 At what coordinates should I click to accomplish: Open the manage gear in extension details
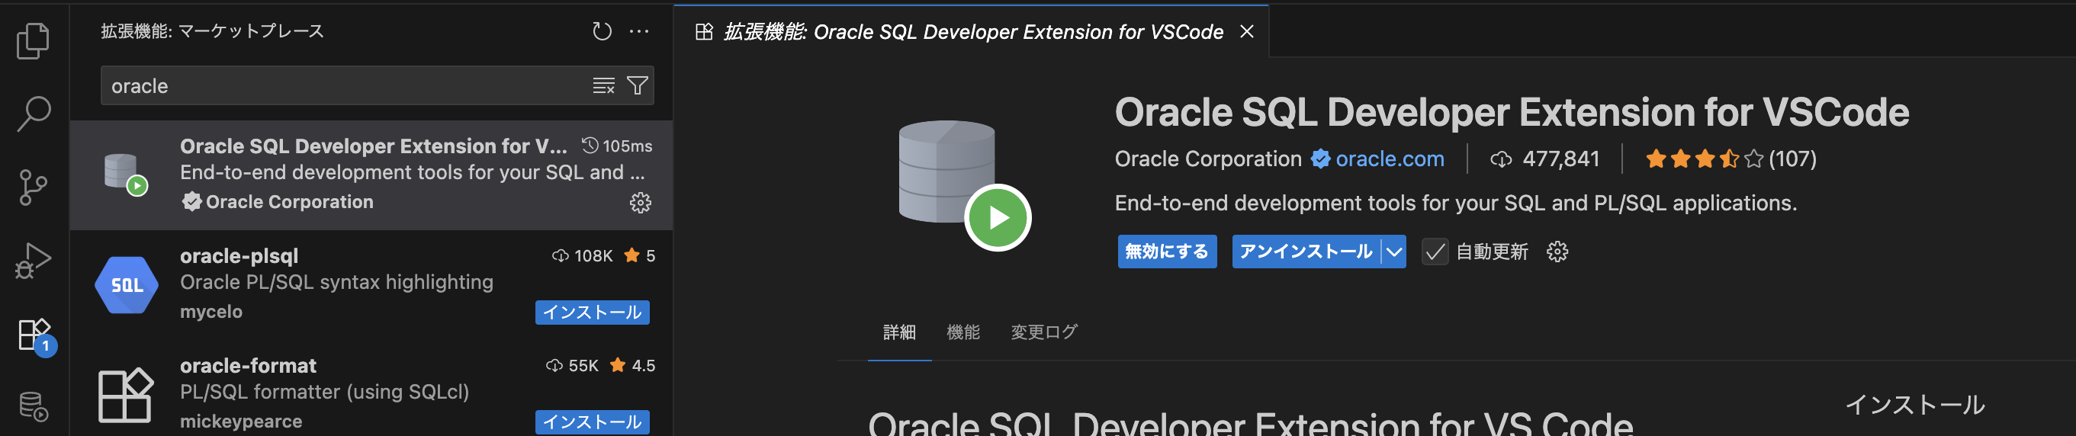coord(1557,252)
